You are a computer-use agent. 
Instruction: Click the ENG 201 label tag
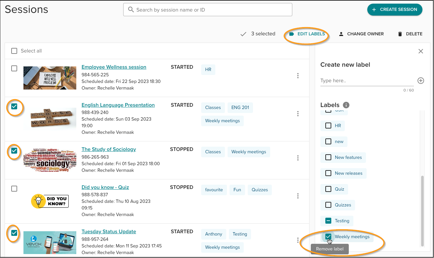point(240,108)
